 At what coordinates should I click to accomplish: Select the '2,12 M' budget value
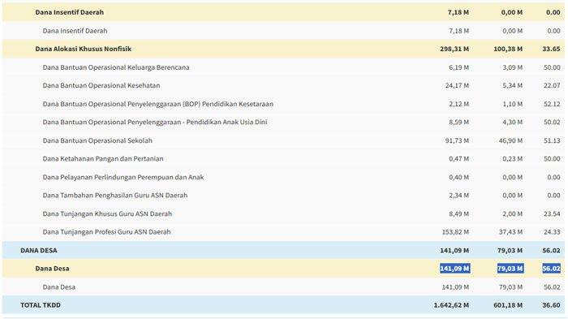coord(458,104)
